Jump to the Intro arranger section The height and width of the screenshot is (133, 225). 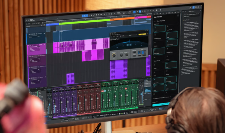pyautogui.click(x=52, y=25)
